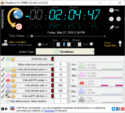Click black disk read icon in rule row
This screenshot has height=113, width=125.
(x=8, y=91)
